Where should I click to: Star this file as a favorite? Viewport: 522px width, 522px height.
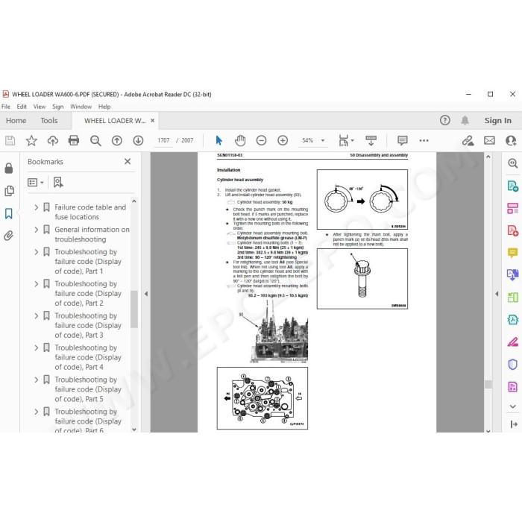(x=31, y=140)
